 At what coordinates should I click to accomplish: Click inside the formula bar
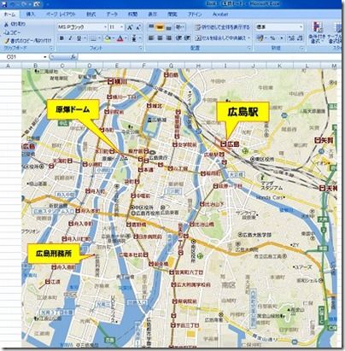[209, 57]
